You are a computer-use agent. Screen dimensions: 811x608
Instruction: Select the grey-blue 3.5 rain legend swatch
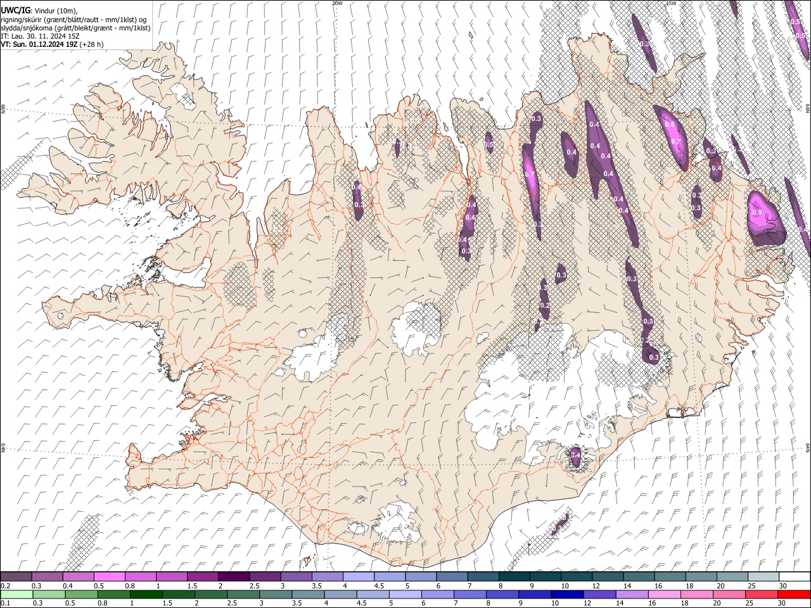click(307, 594)
